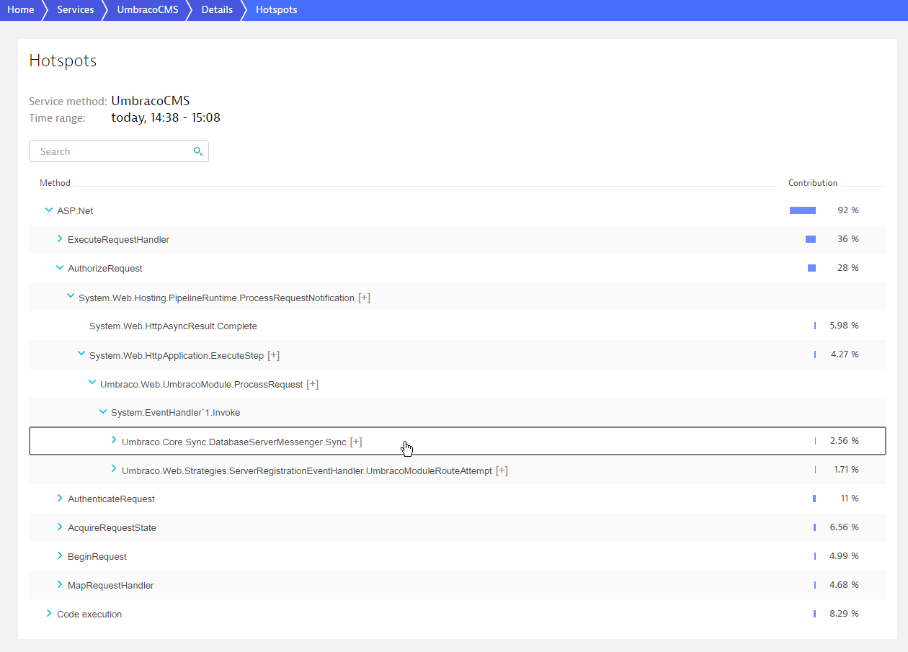
Task: Click the ASP.Net method label
Action: coord(75,211)
